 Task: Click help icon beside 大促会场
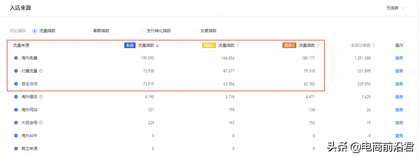pyautogui.click(x=41, y=123)
